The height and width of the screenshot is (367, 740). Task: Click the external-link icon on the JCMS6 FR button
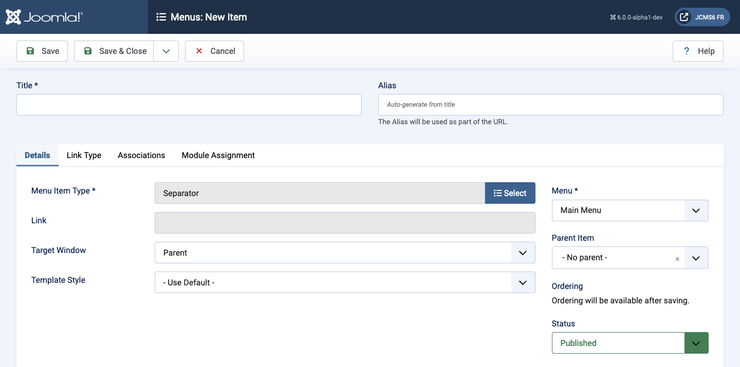[684, 17]
